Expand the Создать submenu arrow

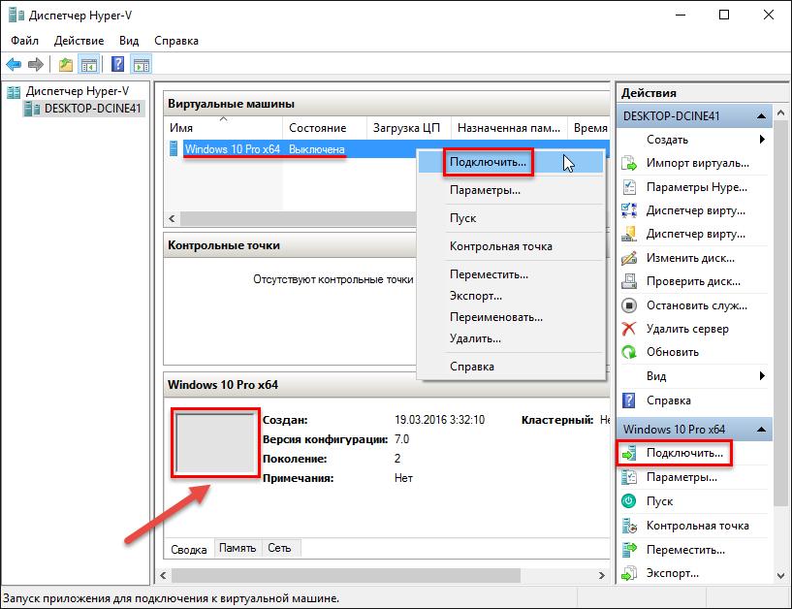coord(762,140)
